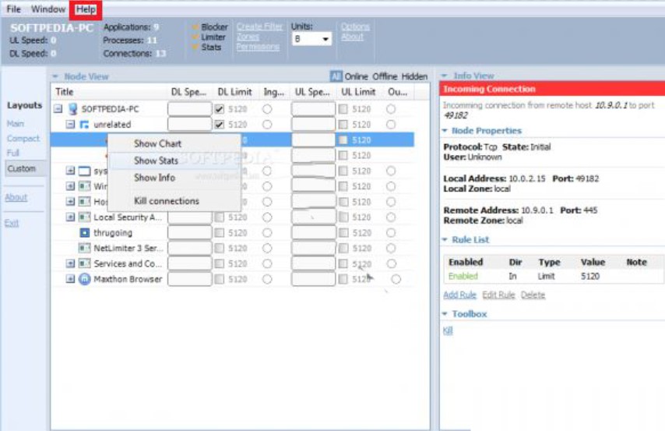Expand the Maxthon Browser tree node
The image size is (665, 431).
[70, 279]
